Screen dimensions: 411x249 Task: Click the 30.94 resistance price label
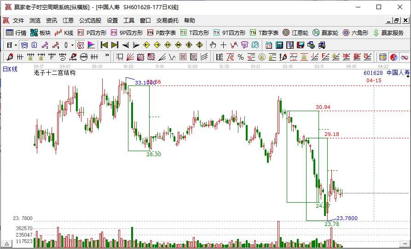[x=323, y=107]
